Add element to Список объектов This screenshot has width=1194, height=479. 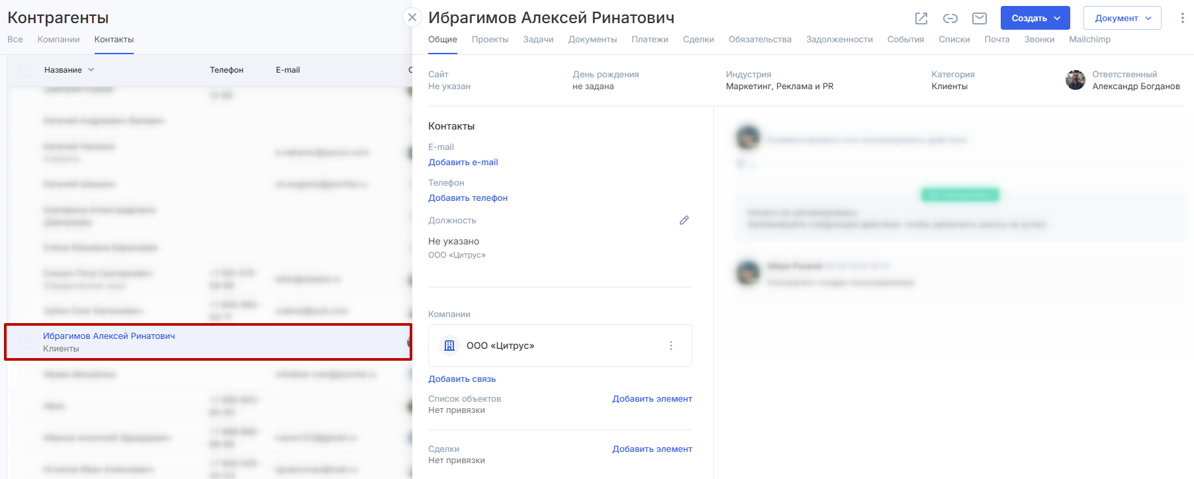pyautogui.click(x=651, y=399)
